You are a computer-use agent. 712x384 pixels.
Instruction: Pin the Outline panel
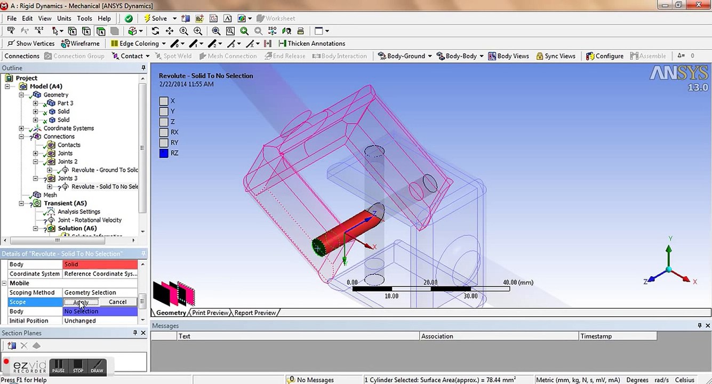point(143,68)
